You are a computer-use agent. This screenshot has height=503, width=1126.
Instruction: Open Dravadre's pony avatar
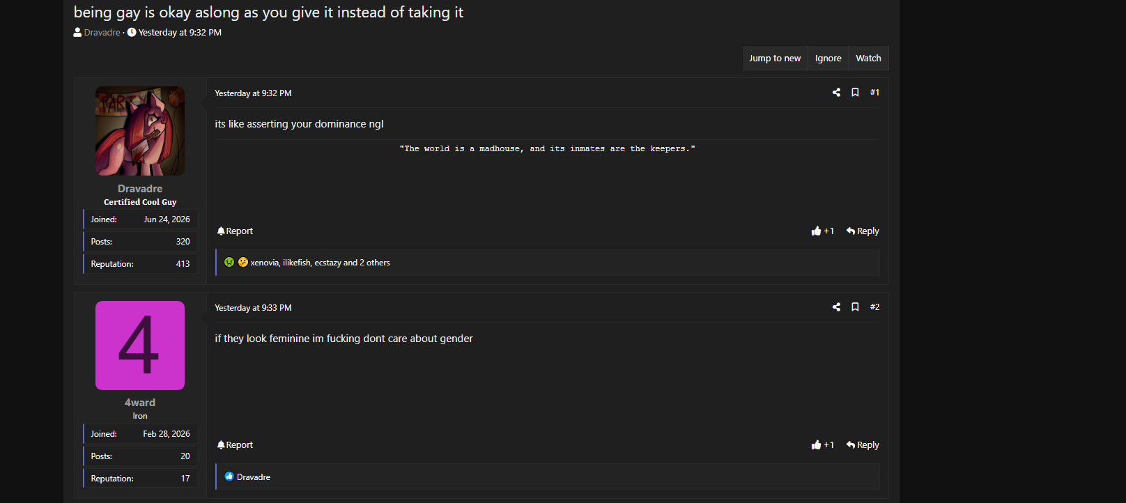[x=140, y=131]
